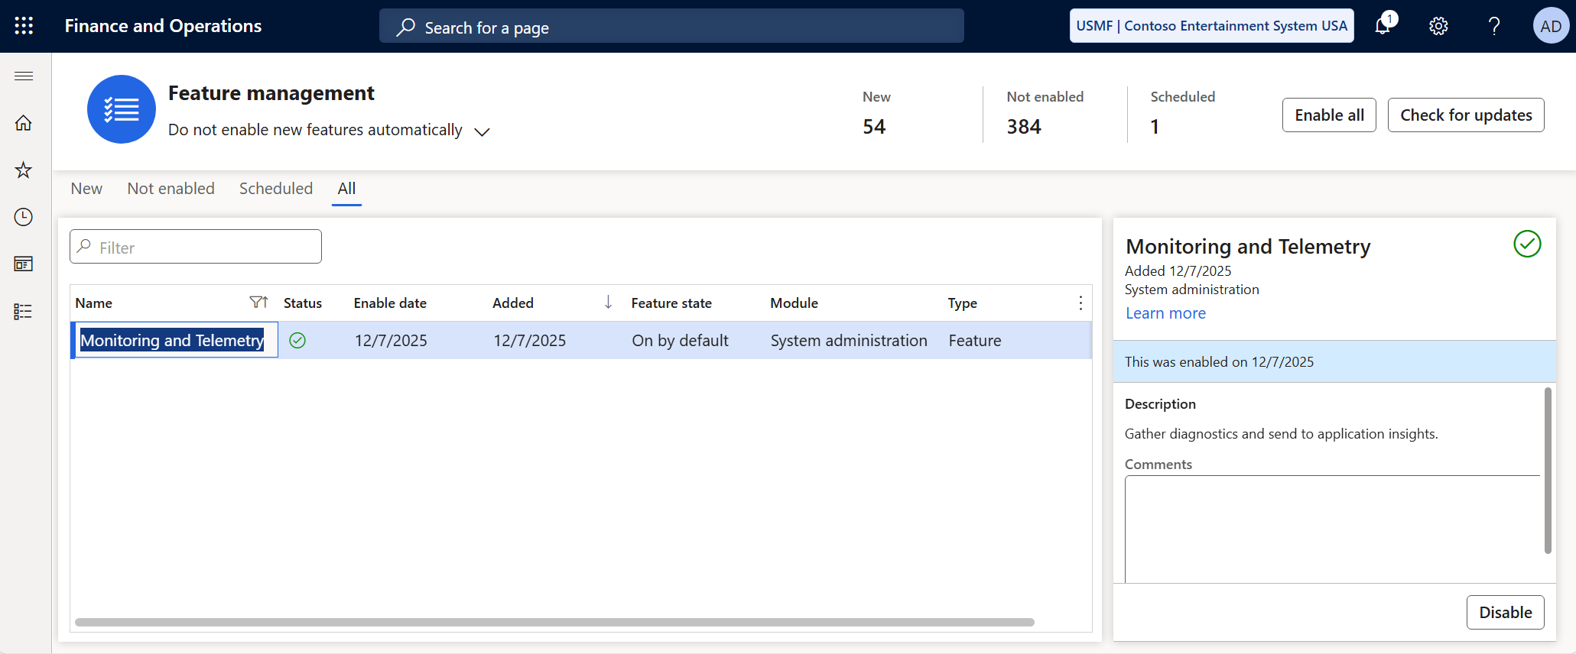Click the grid horizontal scrollbar
This screenshot has height=654, width=1576.
[x=554, y=623]
